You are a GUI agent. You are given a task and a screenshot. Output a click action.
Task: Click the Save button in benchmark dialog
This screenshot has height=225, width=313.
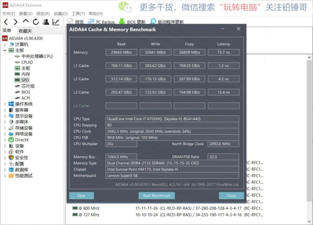(81, 196)
